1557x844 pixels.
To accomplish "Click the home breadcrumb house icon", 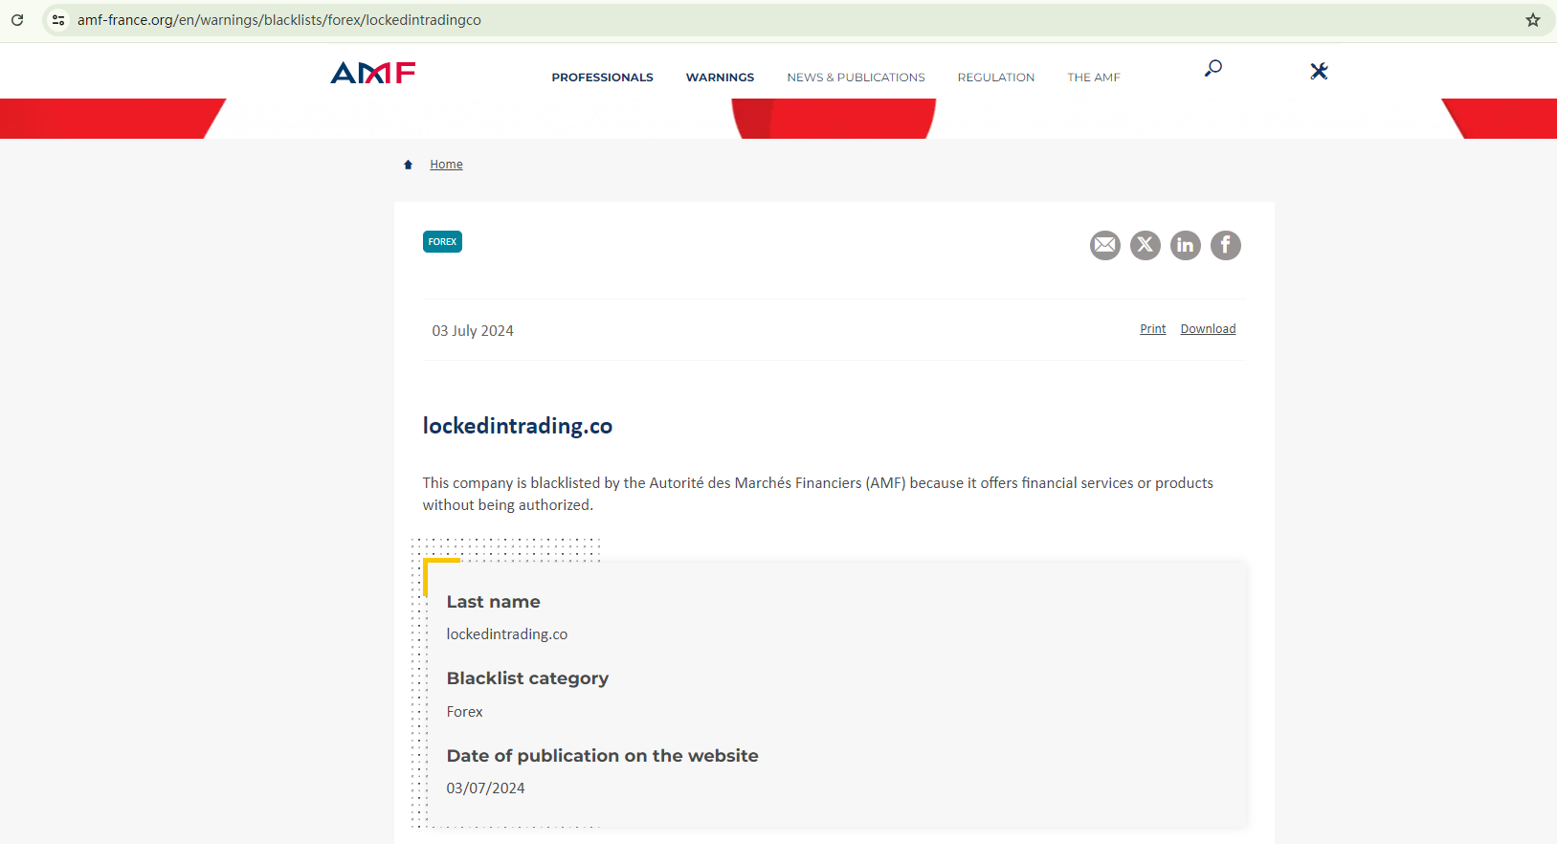I will click(x=408, y=165).
